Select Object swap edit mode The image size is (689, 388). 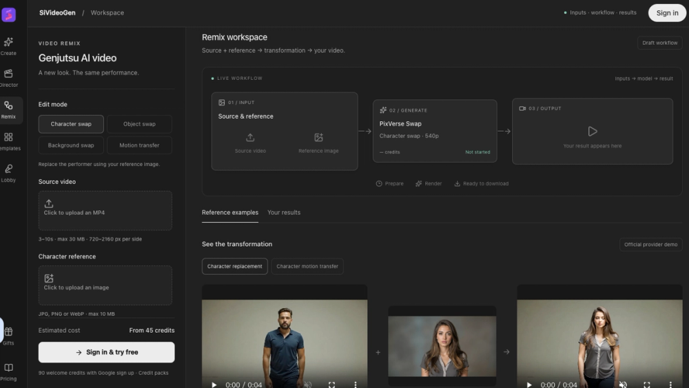139,124
